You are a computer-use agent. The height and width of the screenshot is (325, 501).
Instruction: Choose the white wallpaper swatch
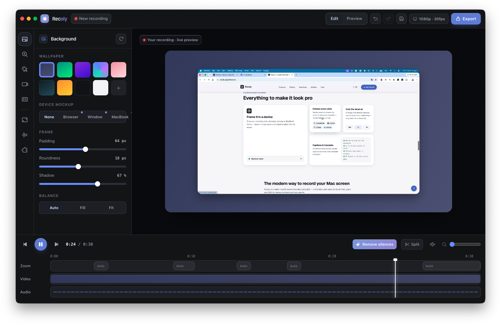coord(100,88)
